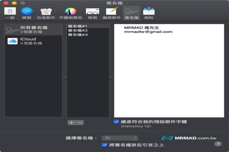Select 簽名檔#1 in the signature list
Viewport: 229px width, 152px height.
click(x=88, y=26)
